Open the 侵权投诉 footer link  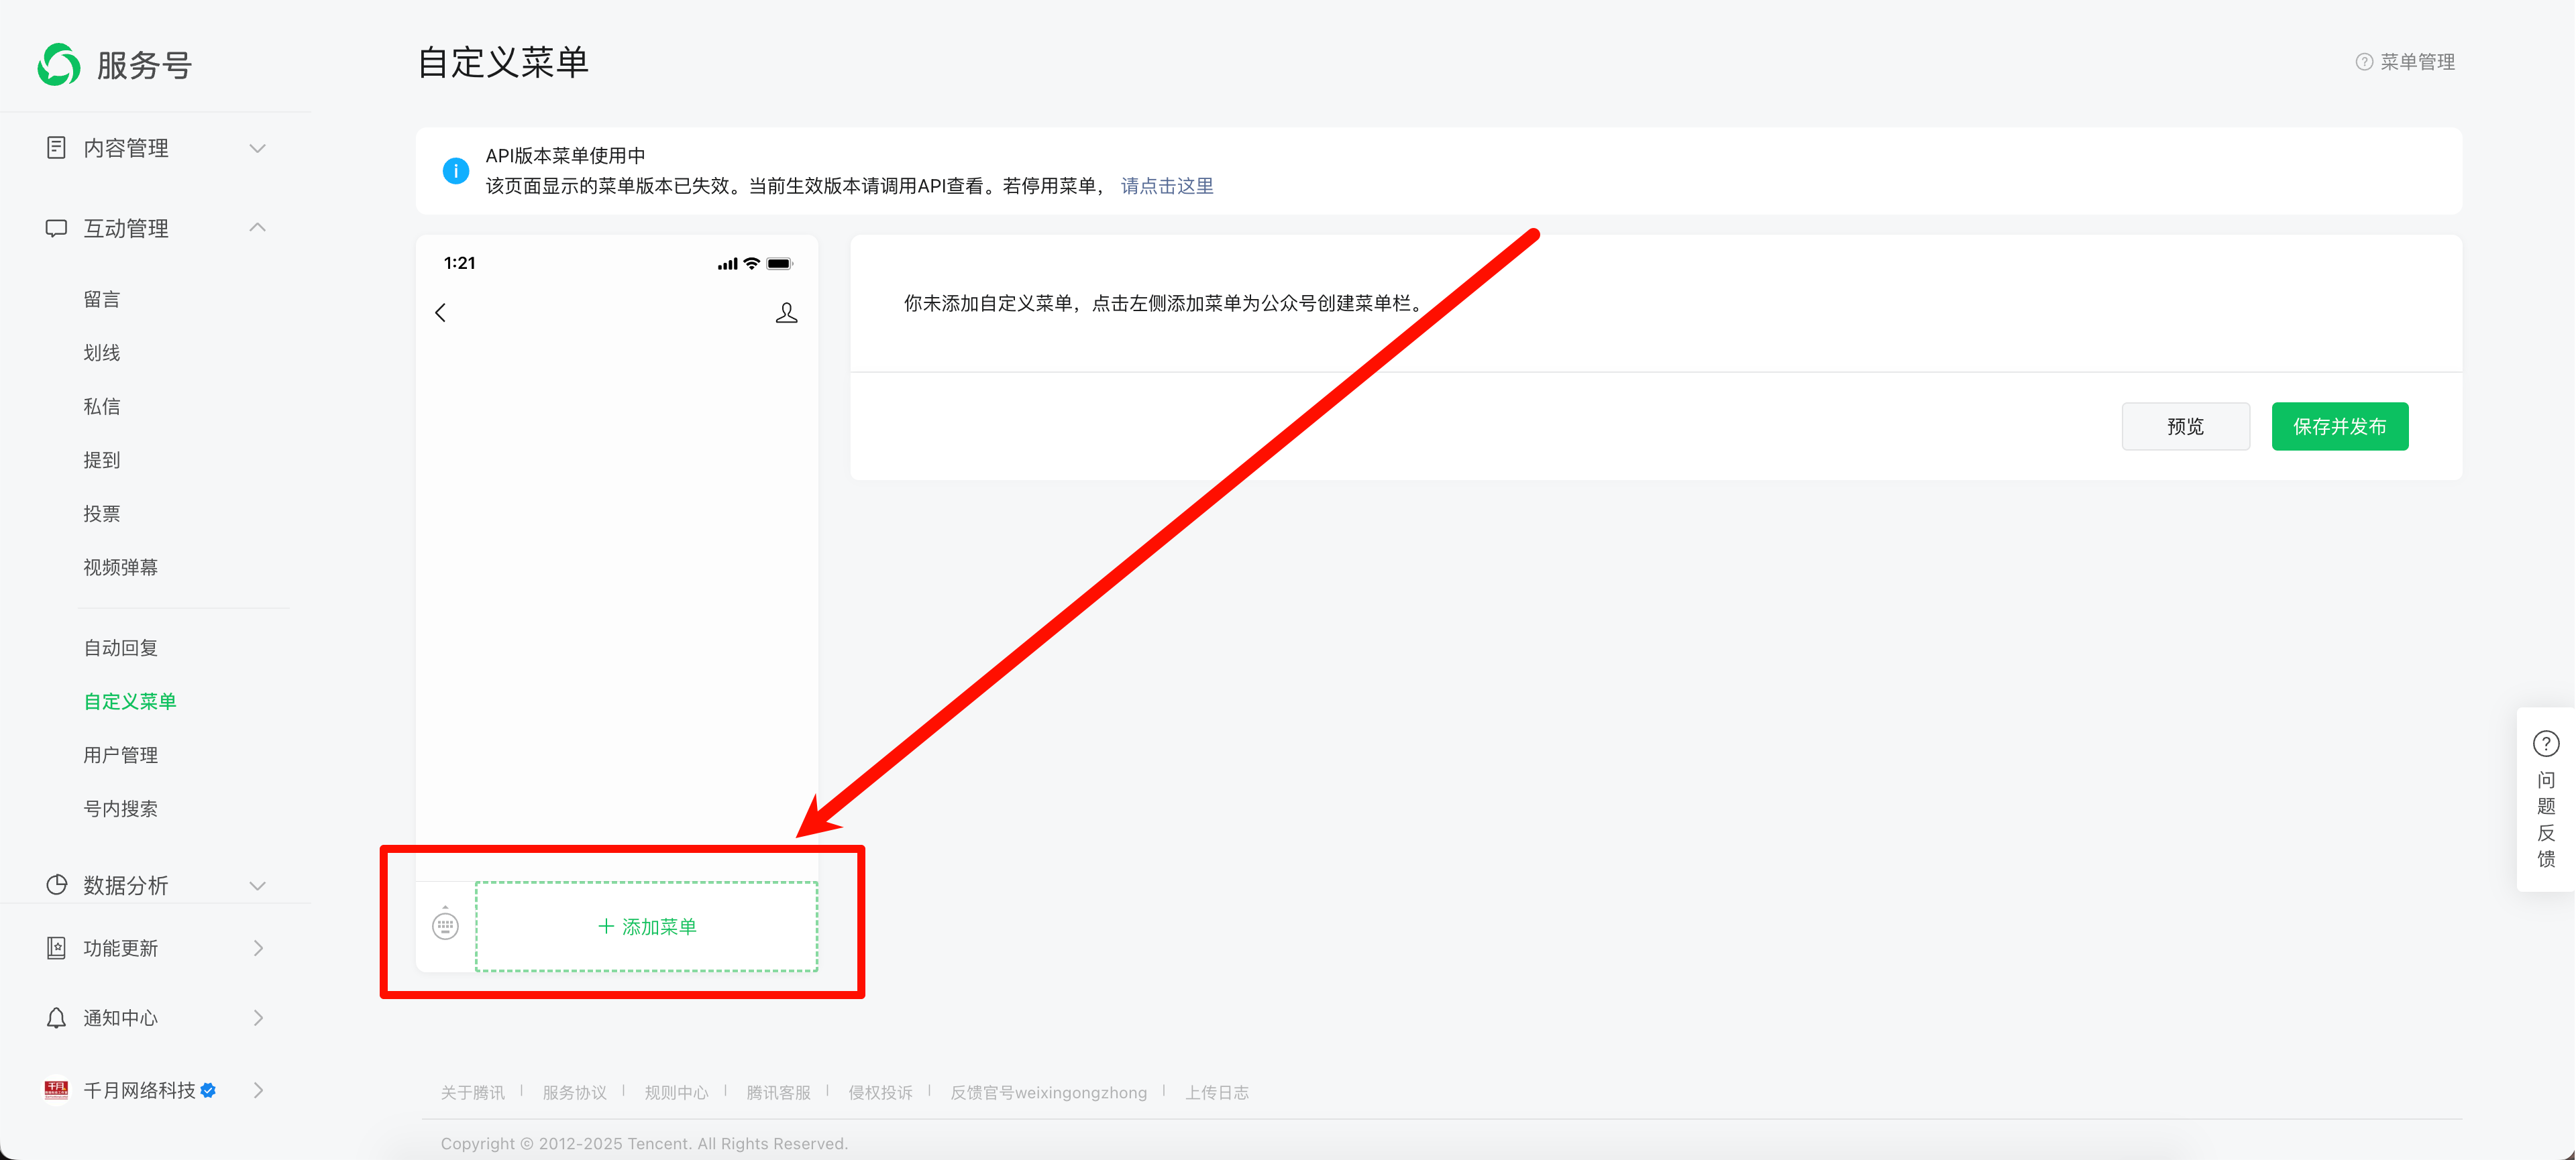pos(881,1093)
